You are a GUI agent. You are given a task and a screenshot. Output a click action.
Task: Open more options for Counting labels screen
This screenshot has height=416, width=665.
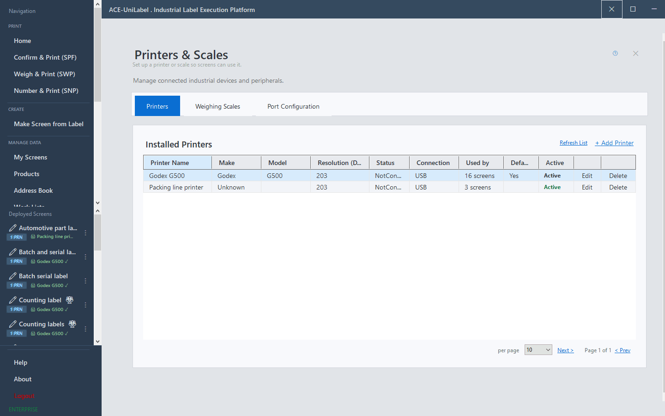85,329
